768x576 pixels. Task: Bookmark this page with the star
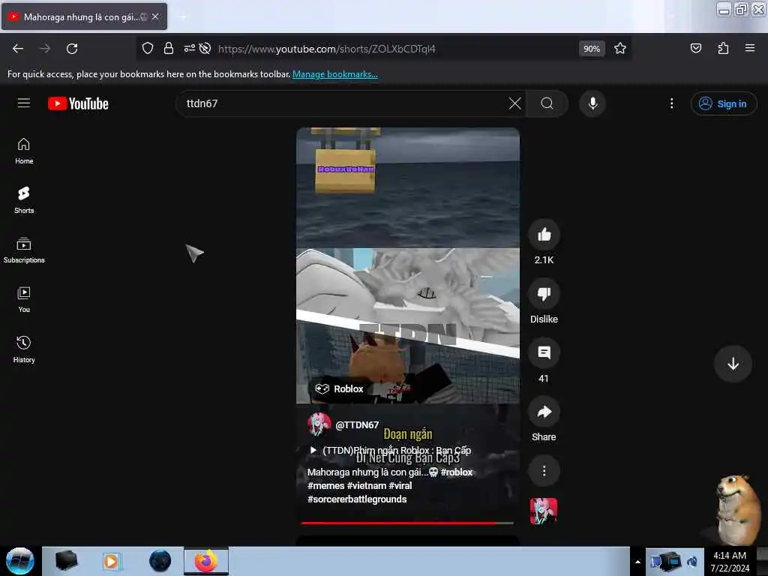(620, 49)
